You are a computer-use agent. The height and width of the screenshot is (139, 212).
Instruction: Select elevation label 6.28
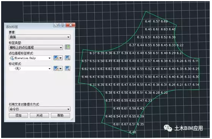pos(156,93)
